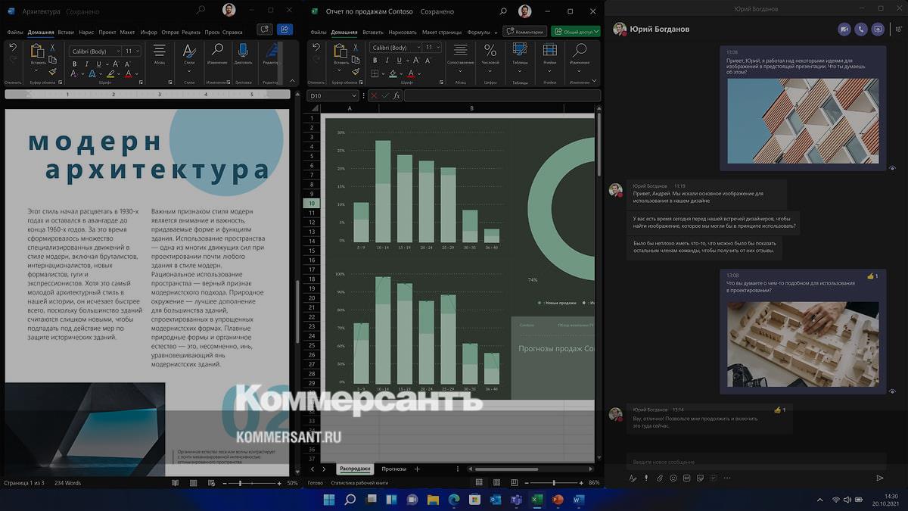Open the Макет страницы tab in Excel
Screen dimensions: 908x511
point(442,33)
